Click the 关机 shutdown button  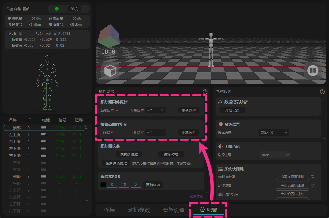point(74,9)
